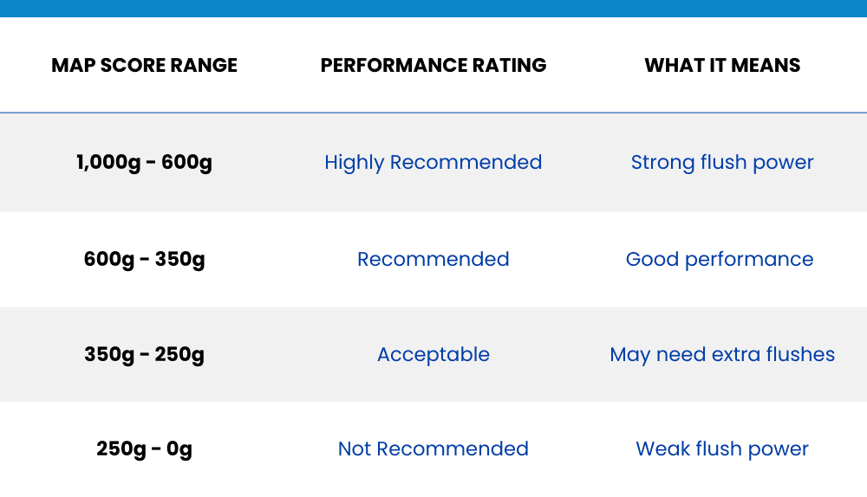Select the 250g - 0g score range cell
This screenshot has height=497, width=867.
(144, 449)
